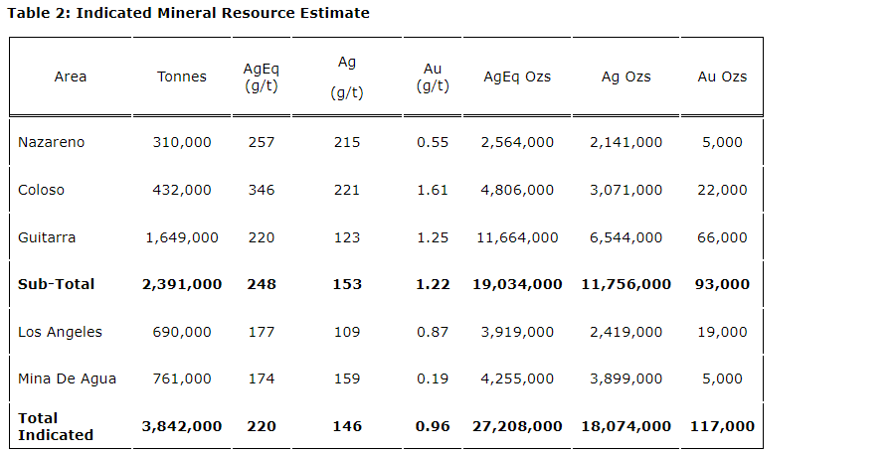The width and height of the screenshot is (893, 454).
Task: Select the 'Au Ozs' column header
Action: (x=722, y=76)
